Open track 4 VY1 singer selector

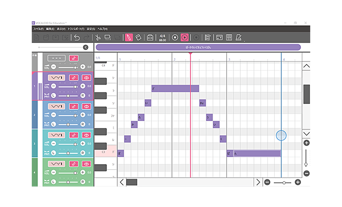tap(57, 164)
